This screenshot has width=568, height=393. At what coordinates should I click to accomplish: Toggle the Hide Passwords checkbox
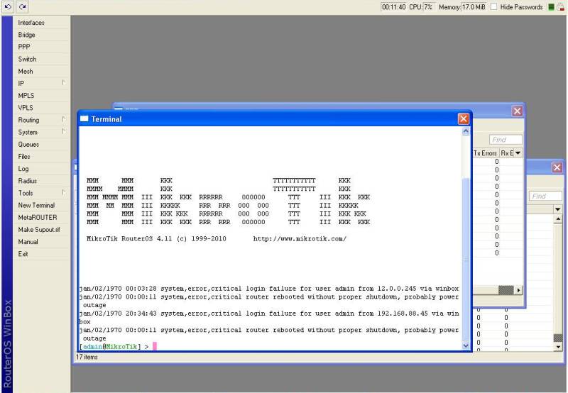(x=493, y=7)
